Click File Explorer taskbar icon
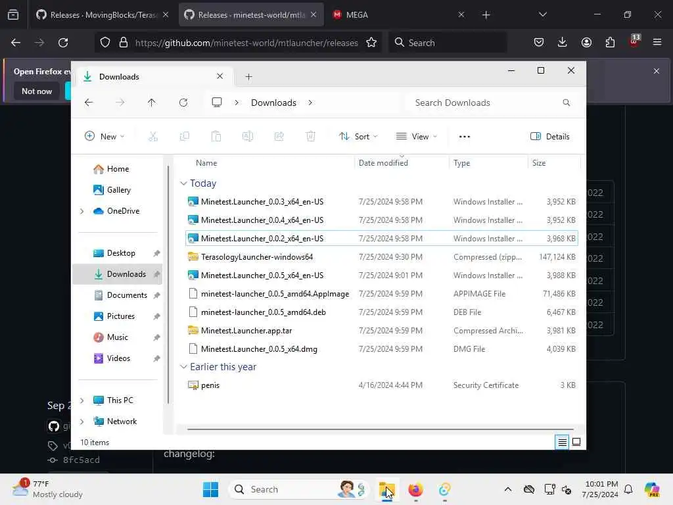The image size is (673, 505). [386, 489]
